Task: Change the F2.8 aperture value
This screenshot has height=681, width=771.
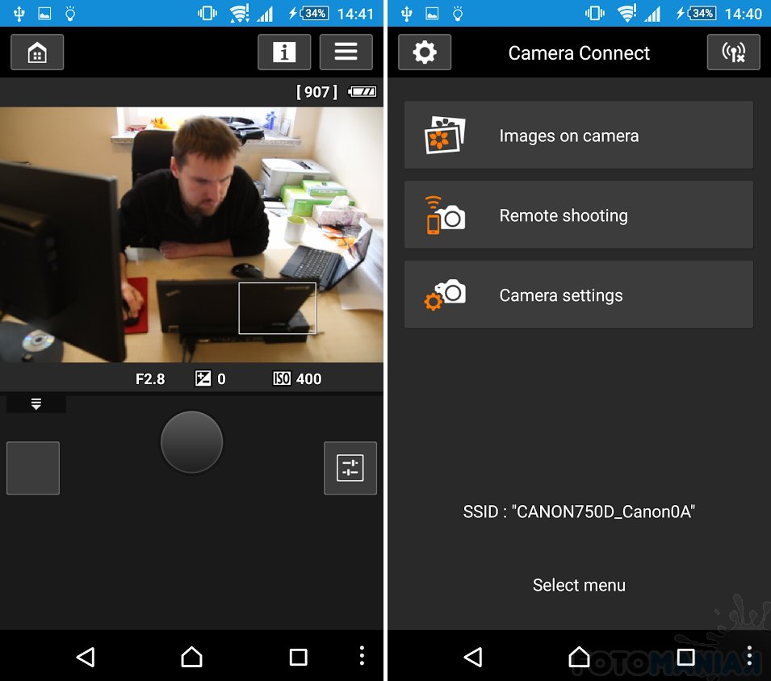Action: pyautogui.click(x=150, y=378)
